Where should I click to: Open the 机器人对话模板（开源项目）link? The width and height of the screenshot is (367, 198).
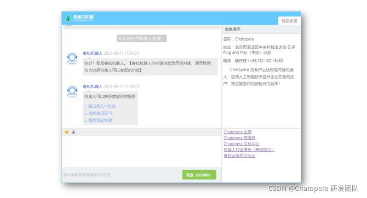(x=249, y=150)
